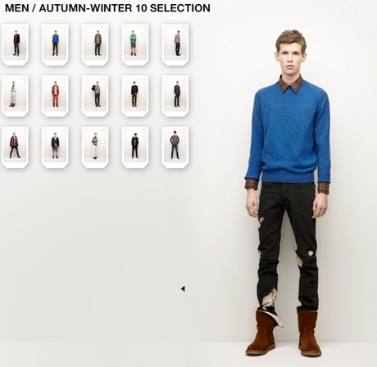Open the burgundy scarf wide-stance thumbnail
Screen dimensions: 377x367
click(15, 147)
